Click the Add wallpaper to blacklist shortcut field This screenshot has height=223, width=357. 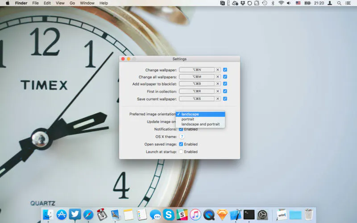tap(197, 84)
